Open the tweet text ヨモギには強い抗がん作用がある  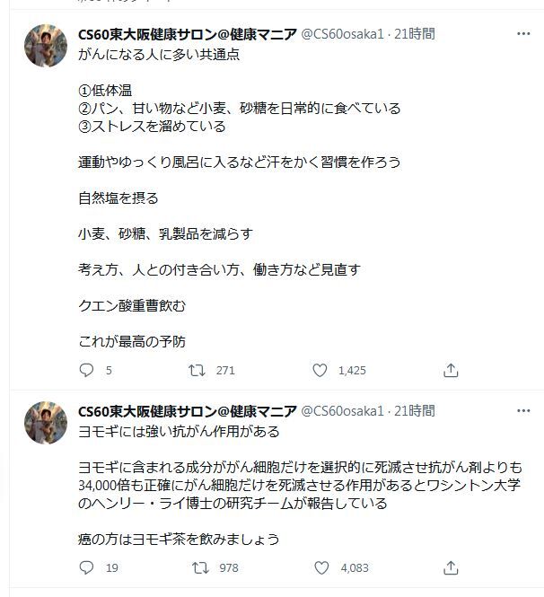(x=179, y=432)
